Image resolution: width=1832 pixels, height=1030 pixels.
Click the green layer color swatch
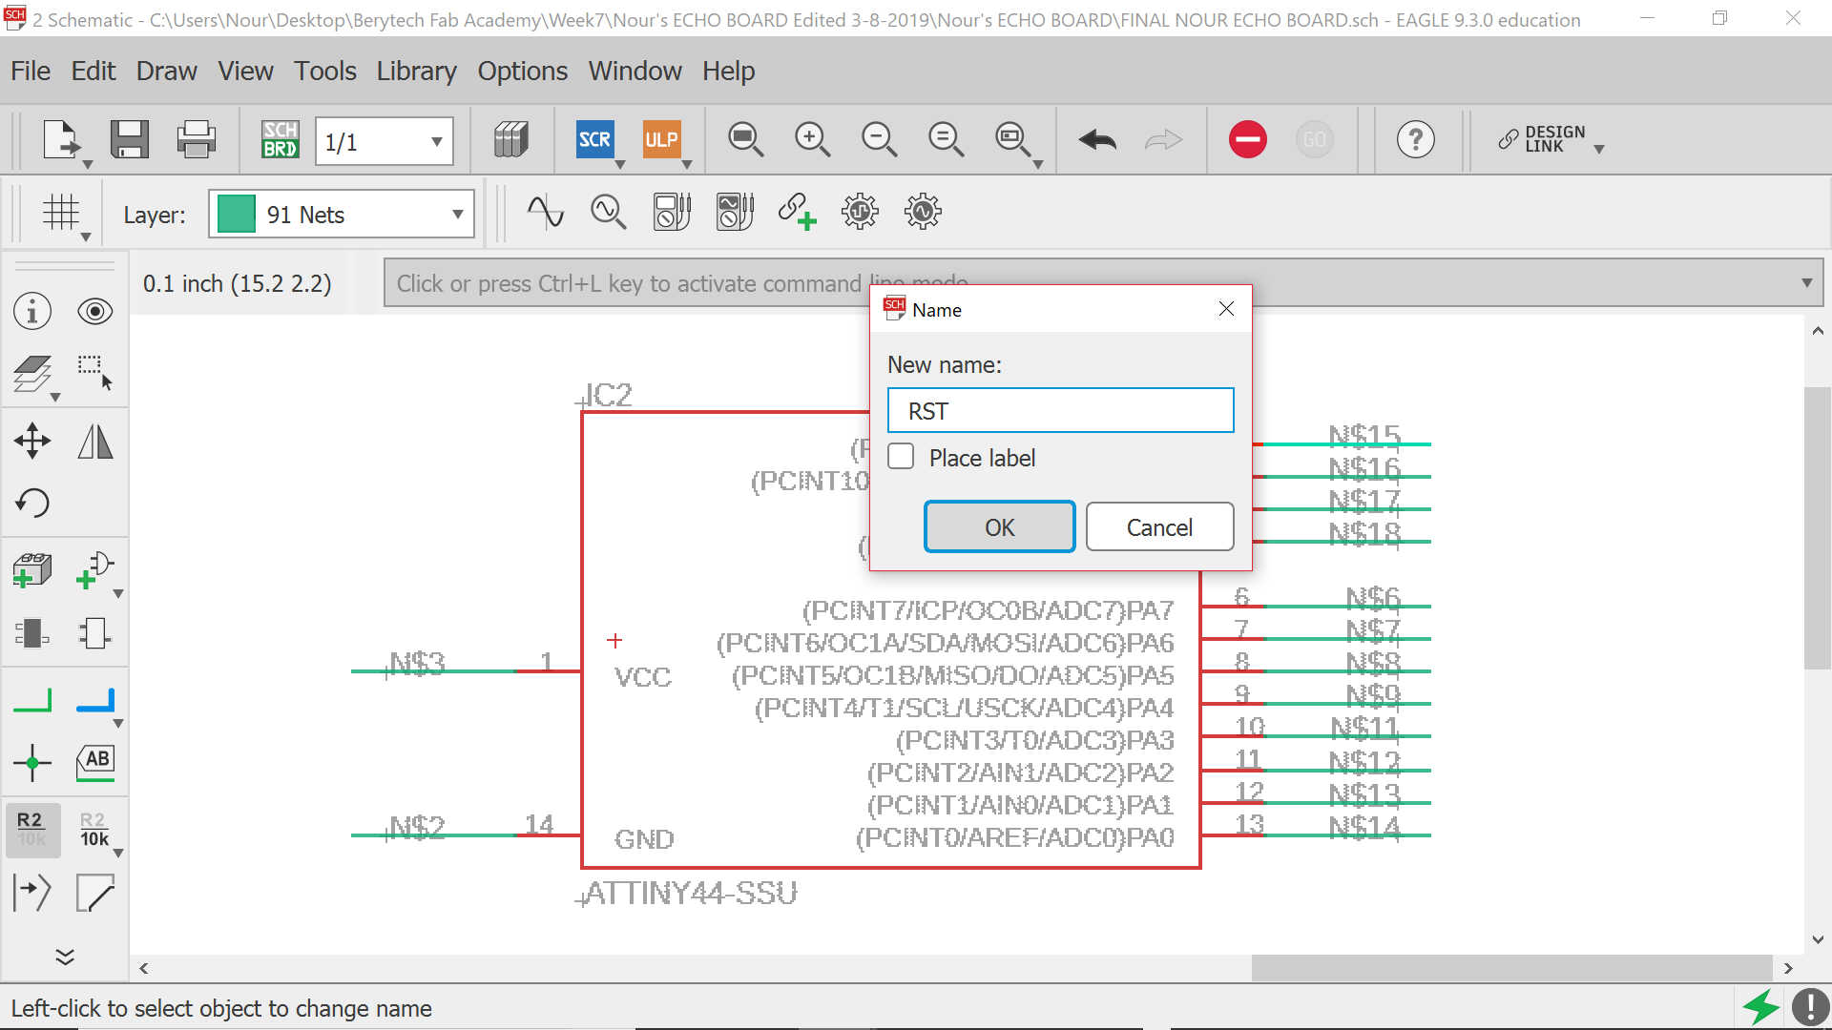pyautogui.click(x=236, y=215)
